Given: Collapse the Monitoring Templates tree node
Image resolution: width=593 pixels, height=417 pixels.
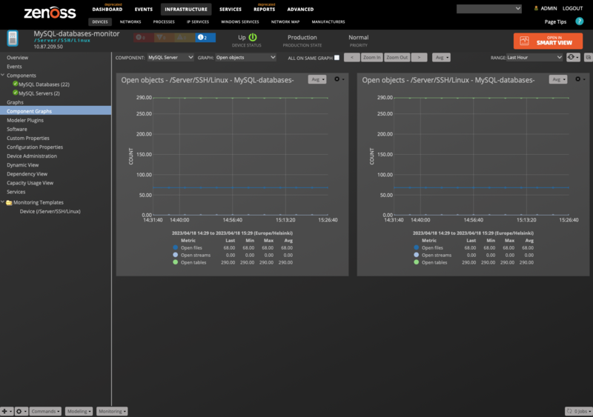Looking at the screenshot, I should pos(3,202).
